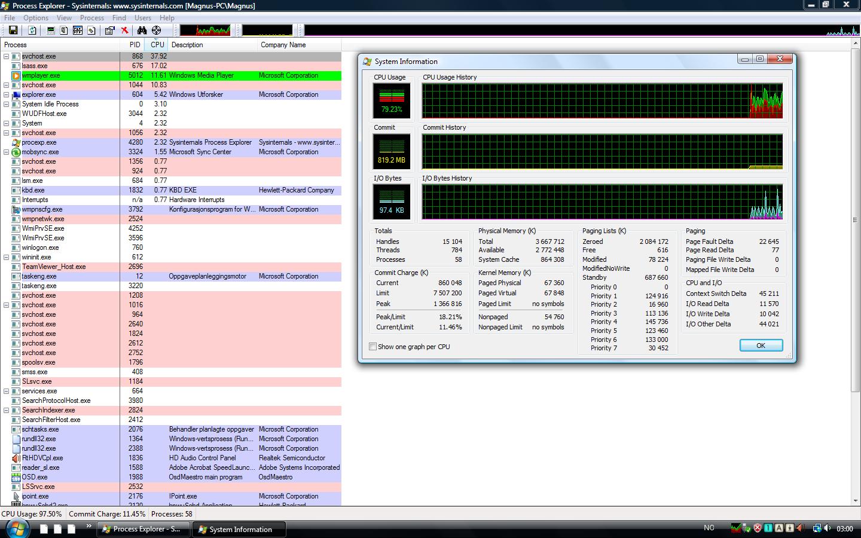
Task: Open System Information from the toolbar icon
Action: (51, 30)
